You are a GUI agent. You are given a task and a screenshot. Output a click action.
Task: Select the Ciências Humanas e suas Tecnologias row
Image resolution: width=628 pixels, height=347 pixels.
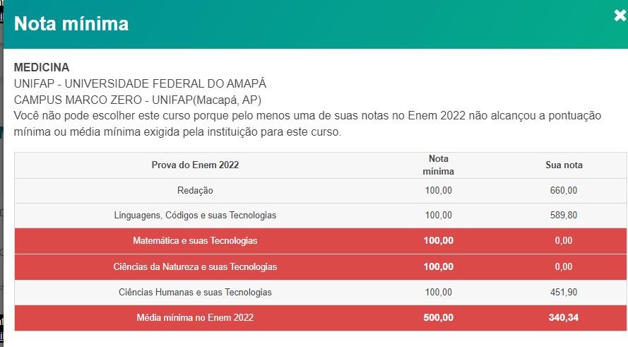[x=195, y=293]
